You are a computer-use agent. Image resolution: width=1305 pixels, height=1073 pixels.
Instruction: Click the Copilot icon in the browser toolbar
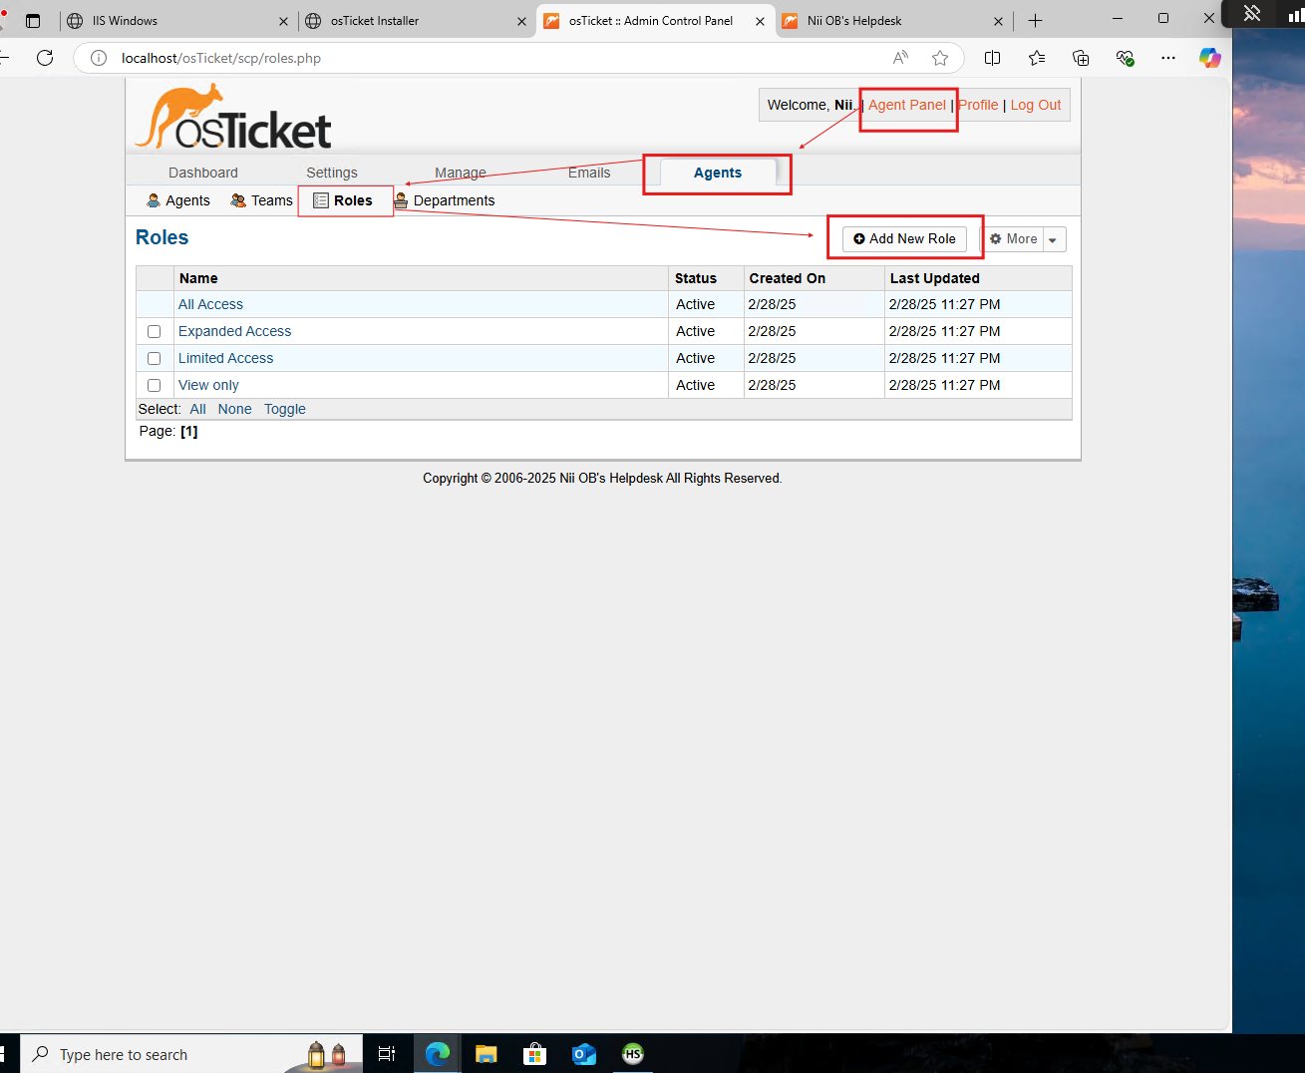point(1209,58)
